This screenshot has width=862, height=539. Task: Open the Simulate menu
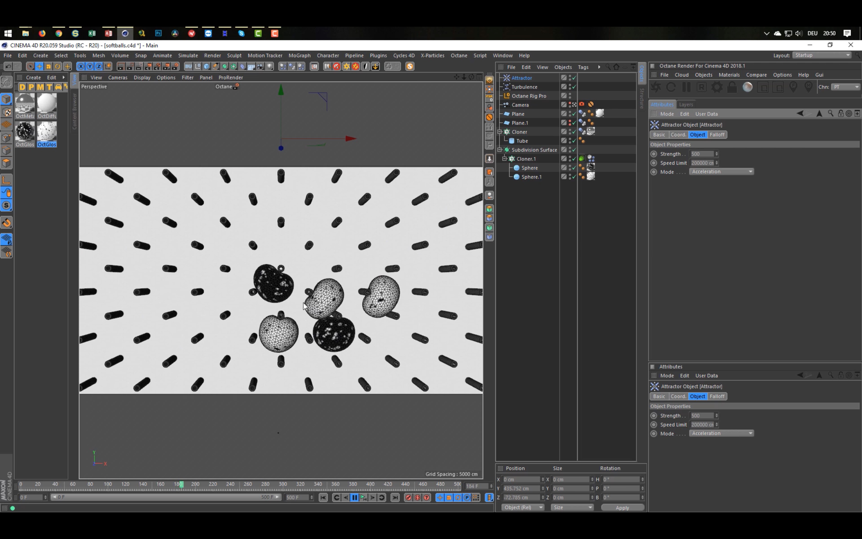point(188,55)
